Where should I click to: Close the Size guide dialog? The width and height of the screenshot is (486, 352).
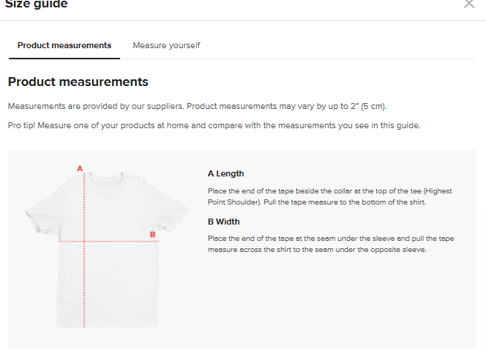pyautogui.click(x=469, y=4)
